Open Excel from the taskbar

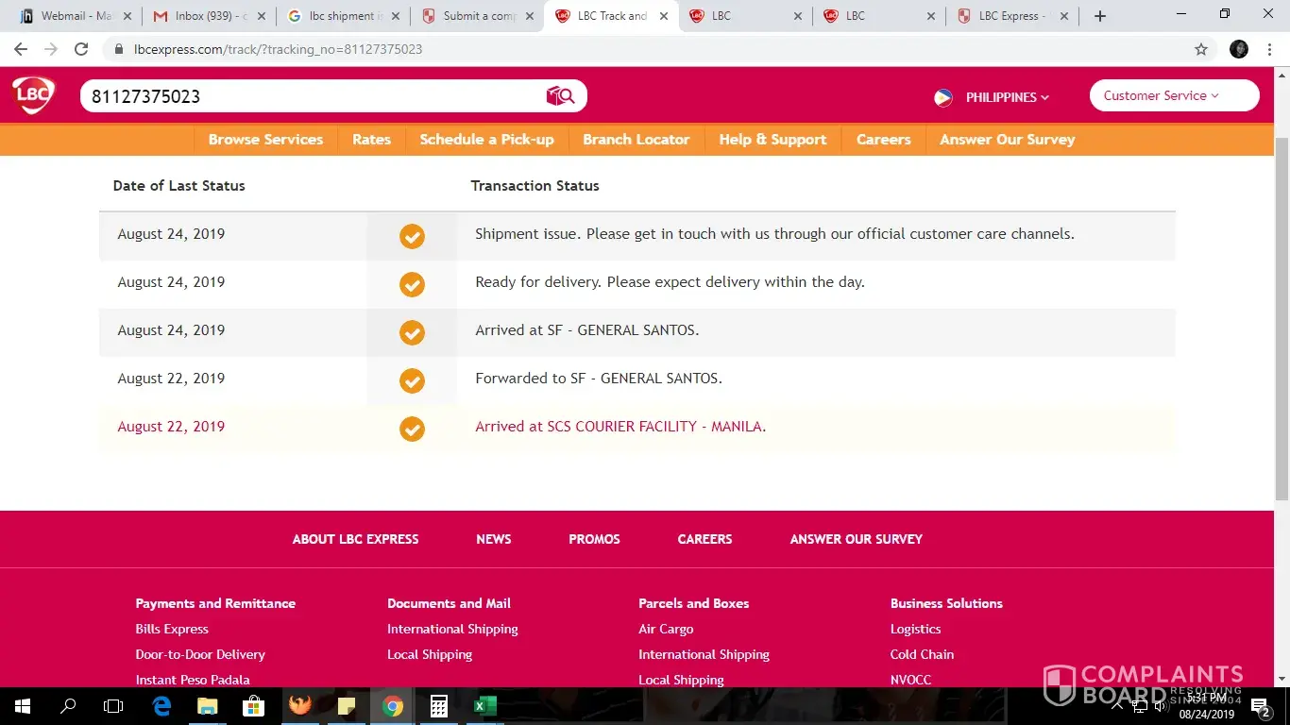pos(485,706)
